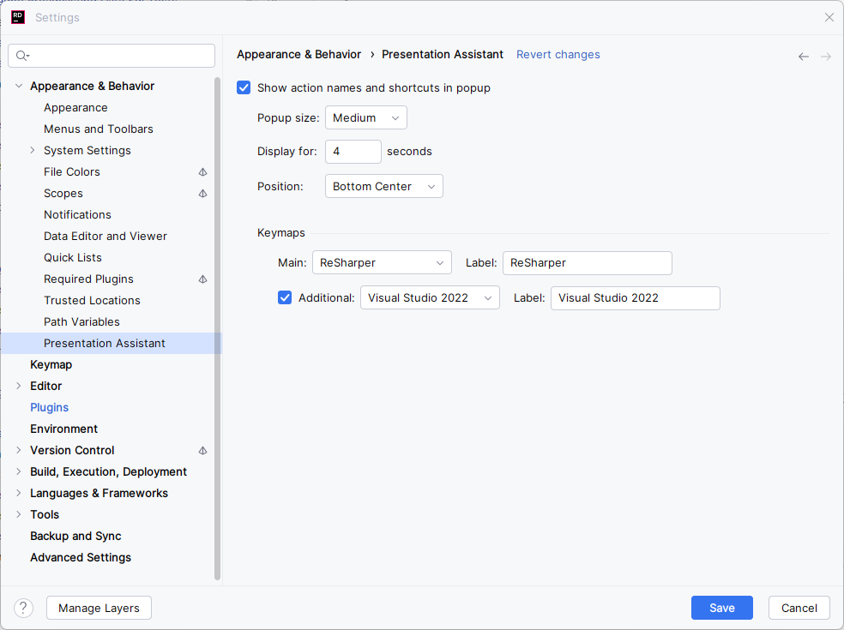The width and height of the screenshot is (844, 630).
Task: Click the sharing icon next to File Colors
Action: point(202,171)
